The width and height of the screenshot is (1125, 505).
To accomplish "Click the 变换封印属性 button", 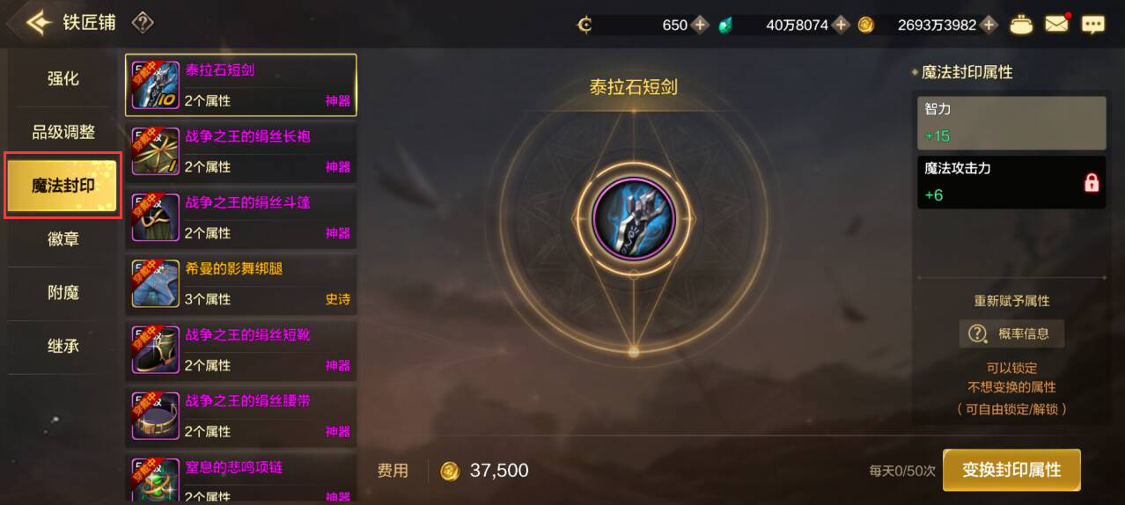I will click(x=1011, y=470).
